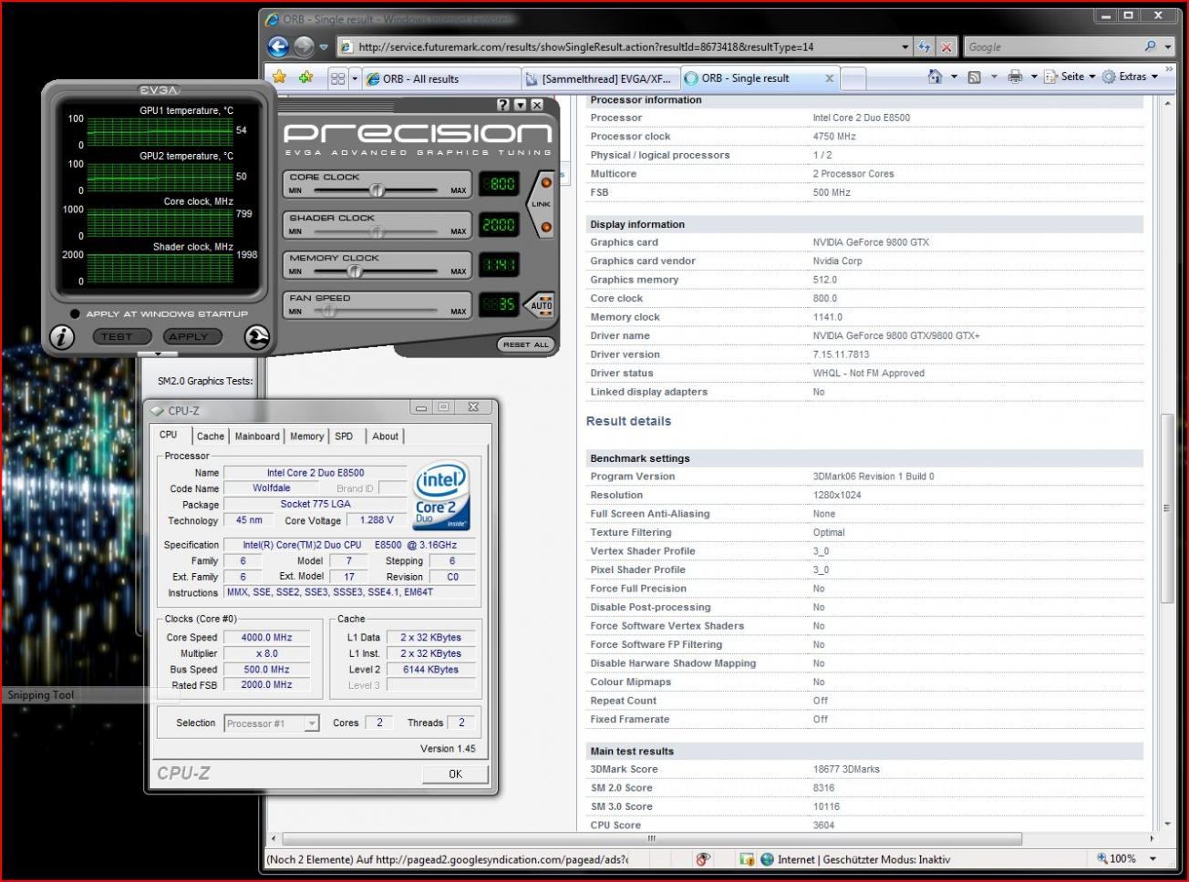1189x882 pixels.
Task: Click the Core Clock slider handle
Action: pos(377,190)
